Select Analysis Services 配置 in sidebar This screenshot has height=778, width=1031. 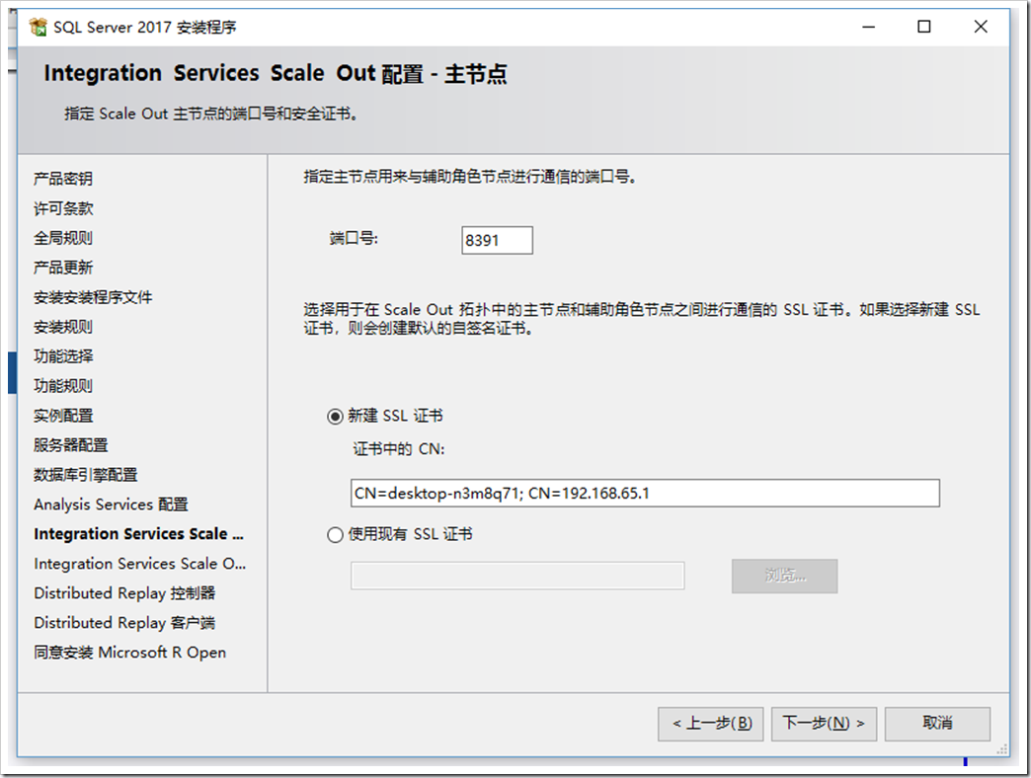(x=112, y=504)
